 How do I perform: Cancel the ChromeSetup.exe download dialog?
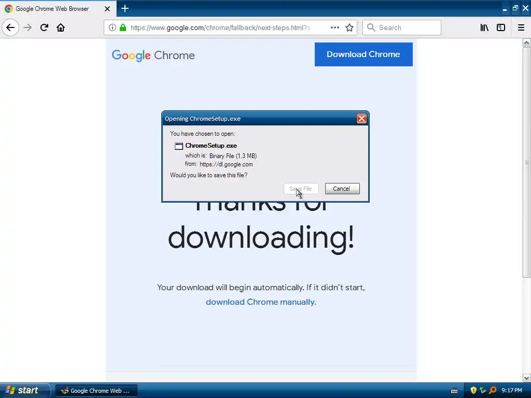[x=342, y=189]
